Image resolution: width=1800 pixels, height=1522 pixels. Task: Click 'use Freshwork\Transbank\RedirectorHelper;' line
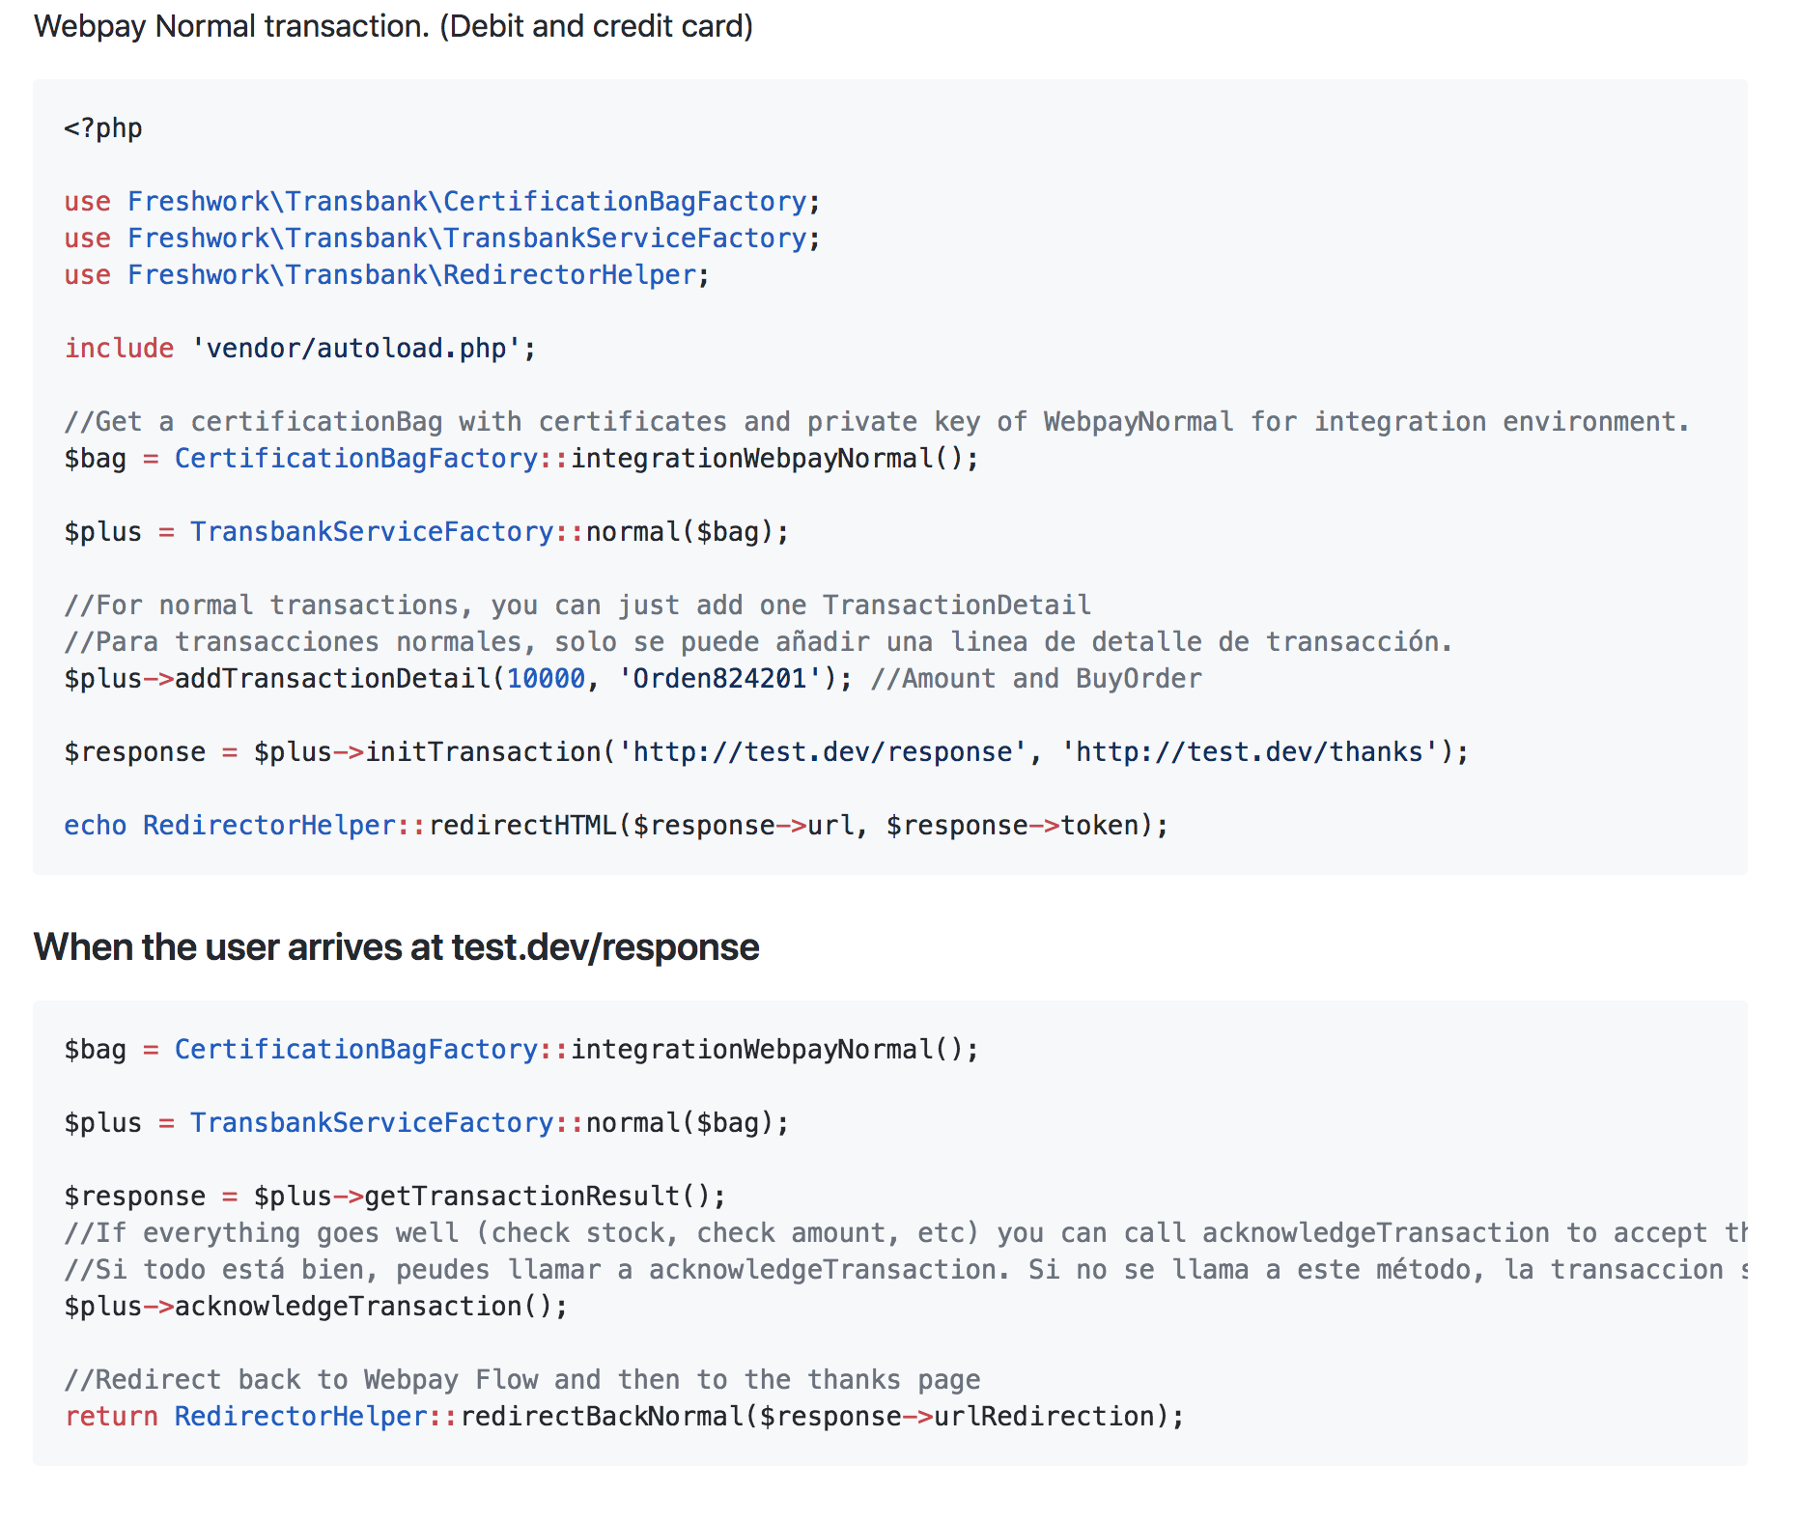tap(386, 275)
